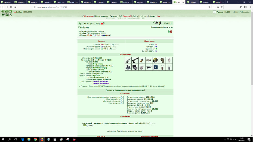
Task: Switch to the SonicHed browser tab
Action: (x=20, y=2)
